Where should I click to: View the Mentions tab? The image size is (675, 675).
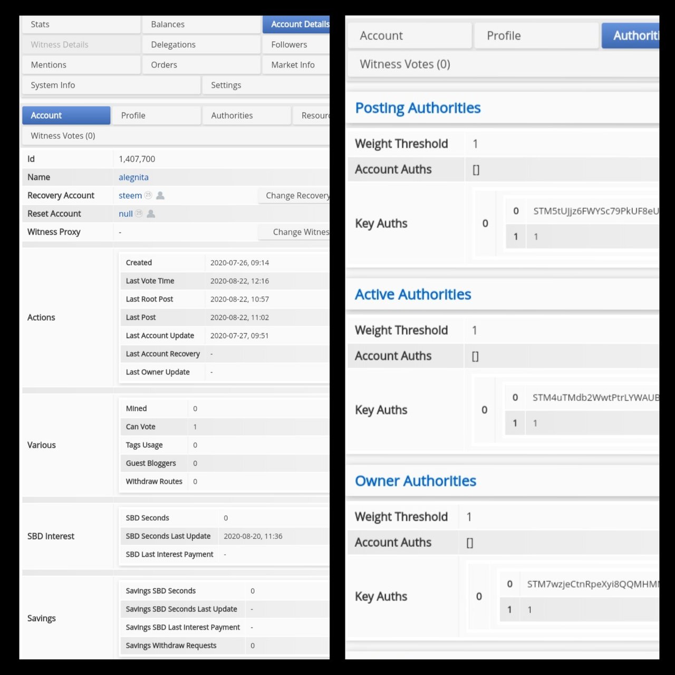[81, 65]
